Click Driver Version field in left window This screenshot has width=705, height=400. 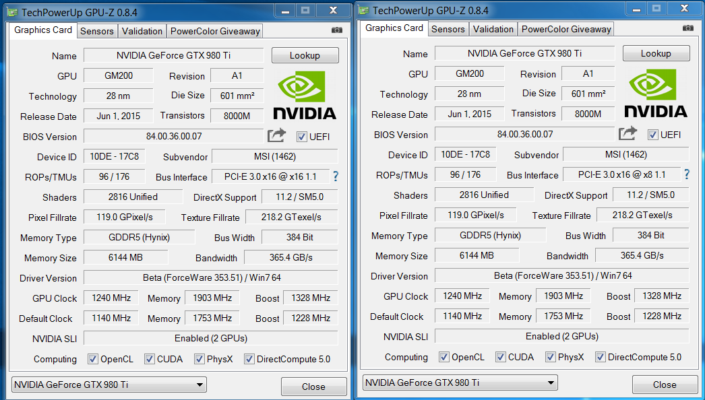click(211, 277)
